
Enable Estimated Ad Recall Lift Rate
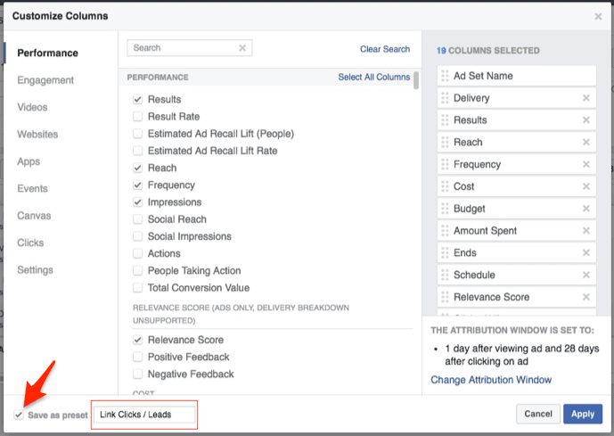[137, 151]
